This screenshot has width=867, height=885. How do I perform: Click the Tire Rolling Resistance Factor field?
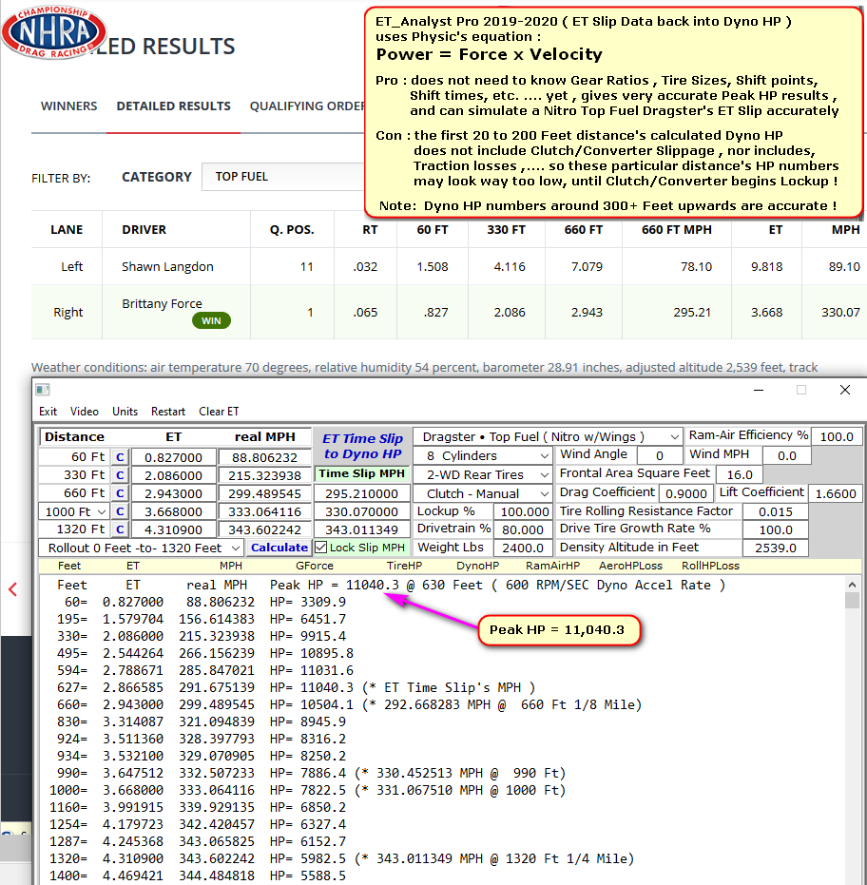point(776,512)
